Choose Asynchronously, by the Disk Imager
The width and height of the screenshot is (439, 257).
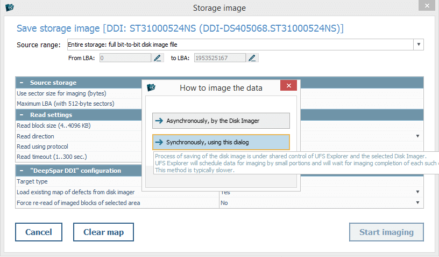(x=221, y=121)
